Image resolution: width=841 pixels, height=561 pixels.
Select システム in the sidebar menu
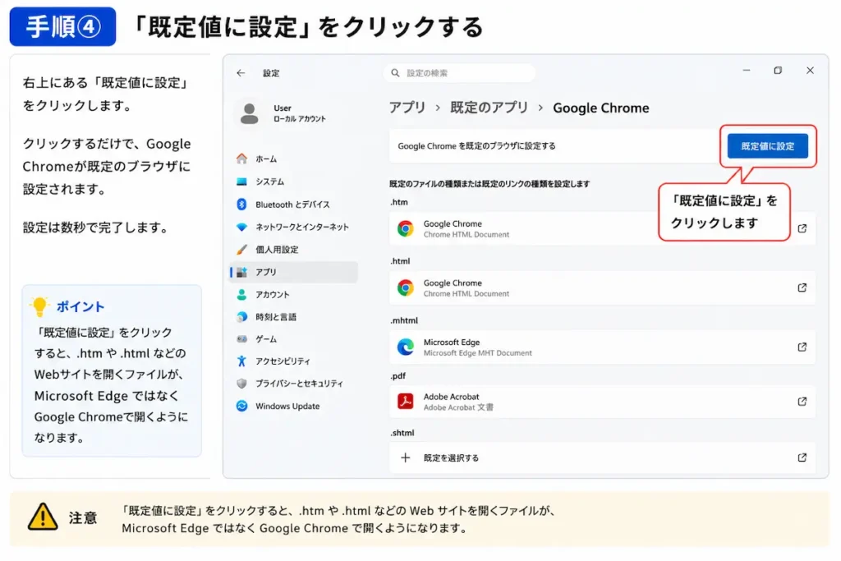pos(269,182)
